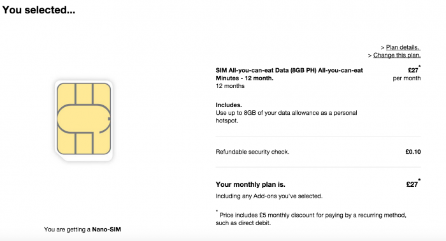Open the Plan details link
Screen dimensions: 446x241
(403, 47)
